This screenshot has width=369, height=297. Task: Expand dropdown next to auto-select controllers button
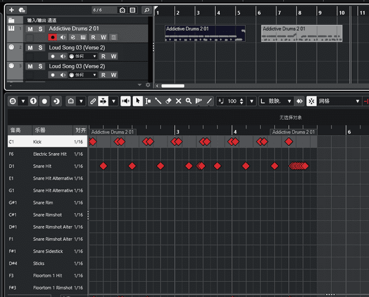point(114,101)
